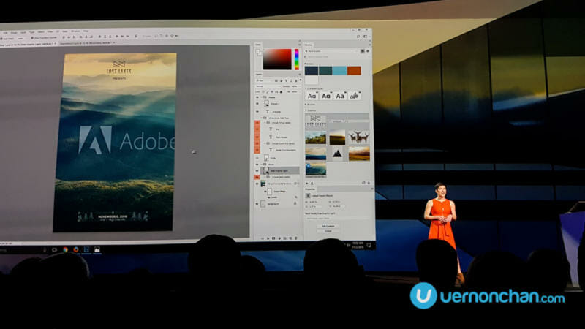
Task: Open Firefox from the Windows taskbar
Action: 76,249
